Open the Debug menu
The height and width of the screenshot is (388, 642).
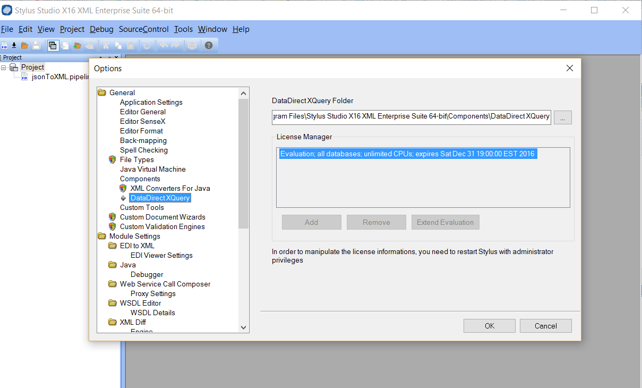(101, 29)
